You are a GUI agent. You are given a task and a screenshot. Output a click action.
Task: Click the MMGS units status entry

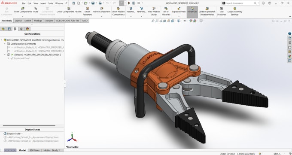pyautogui.click(x=277, y=154)
